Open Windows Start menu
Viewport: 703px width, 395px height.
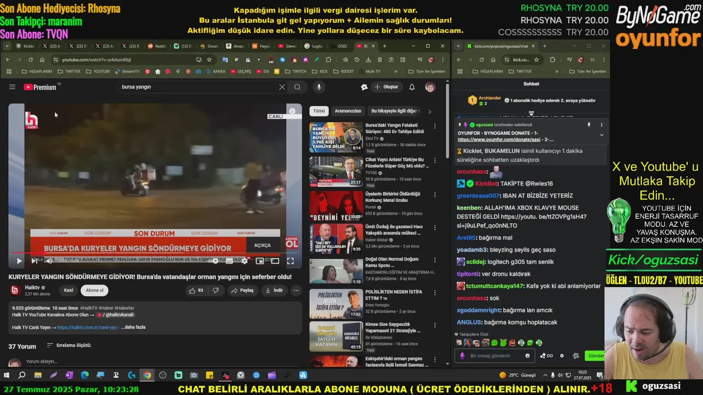[x=7, y=375]
